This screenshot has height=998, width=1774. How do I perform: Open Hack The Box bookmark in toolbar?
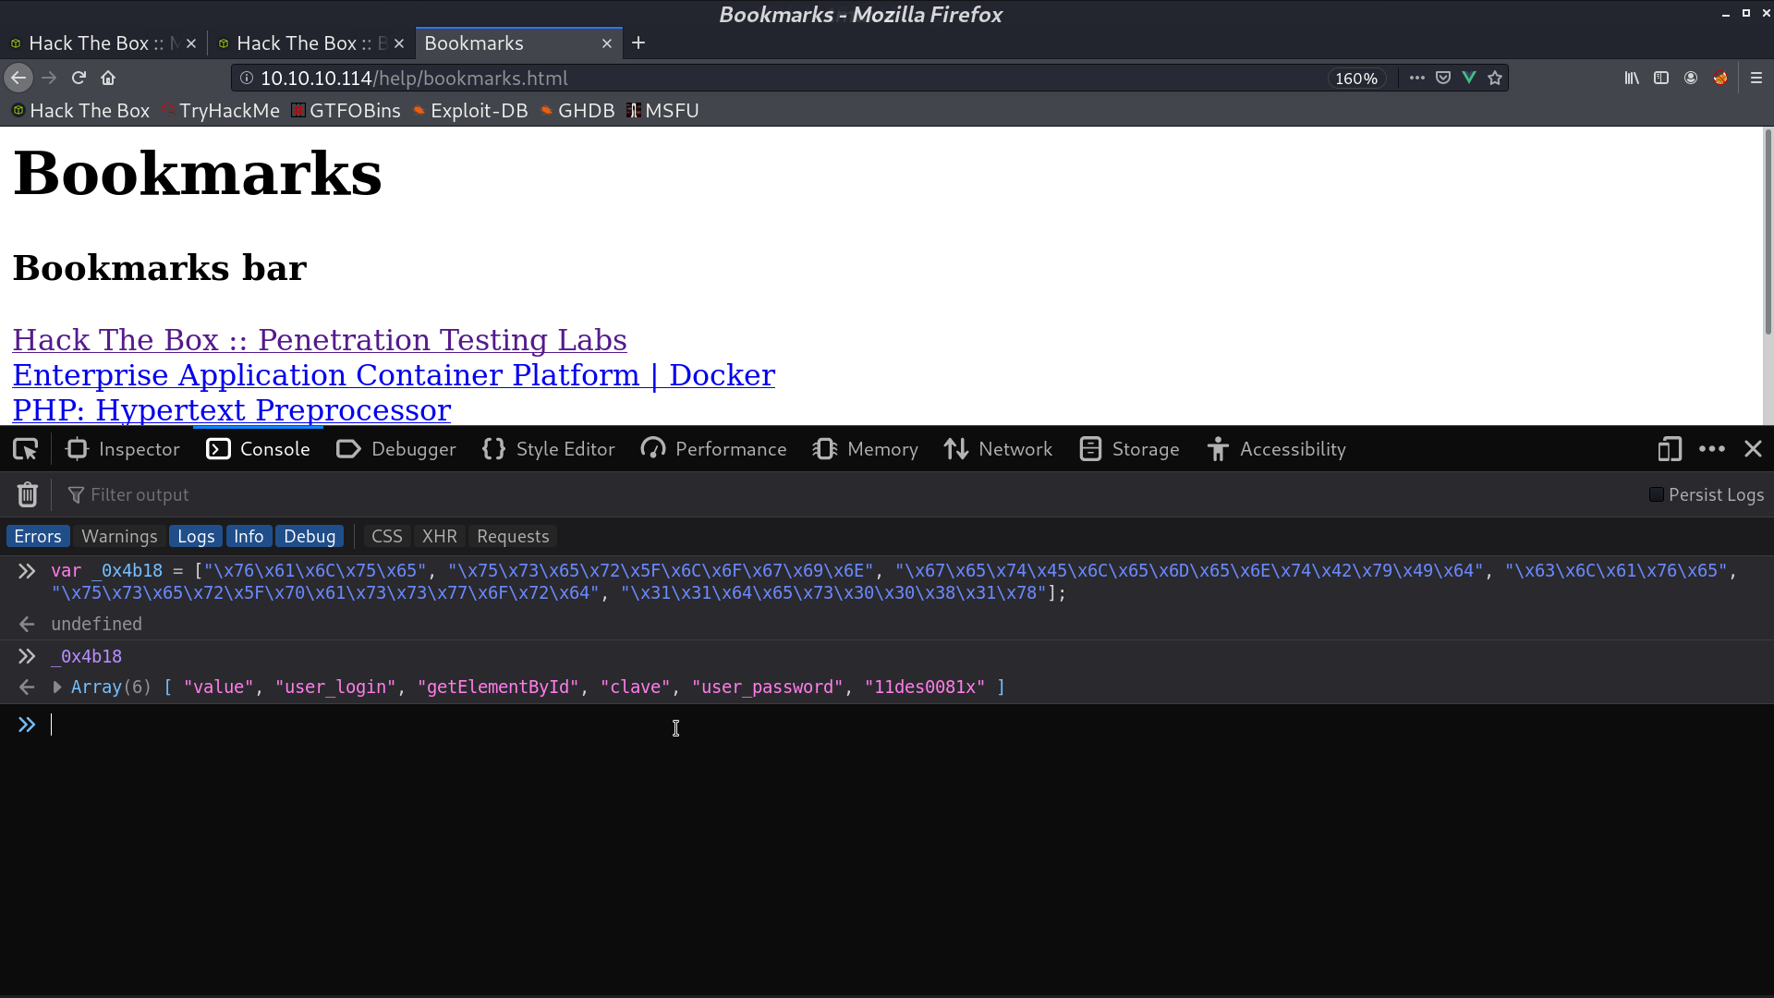coord(80,111)
